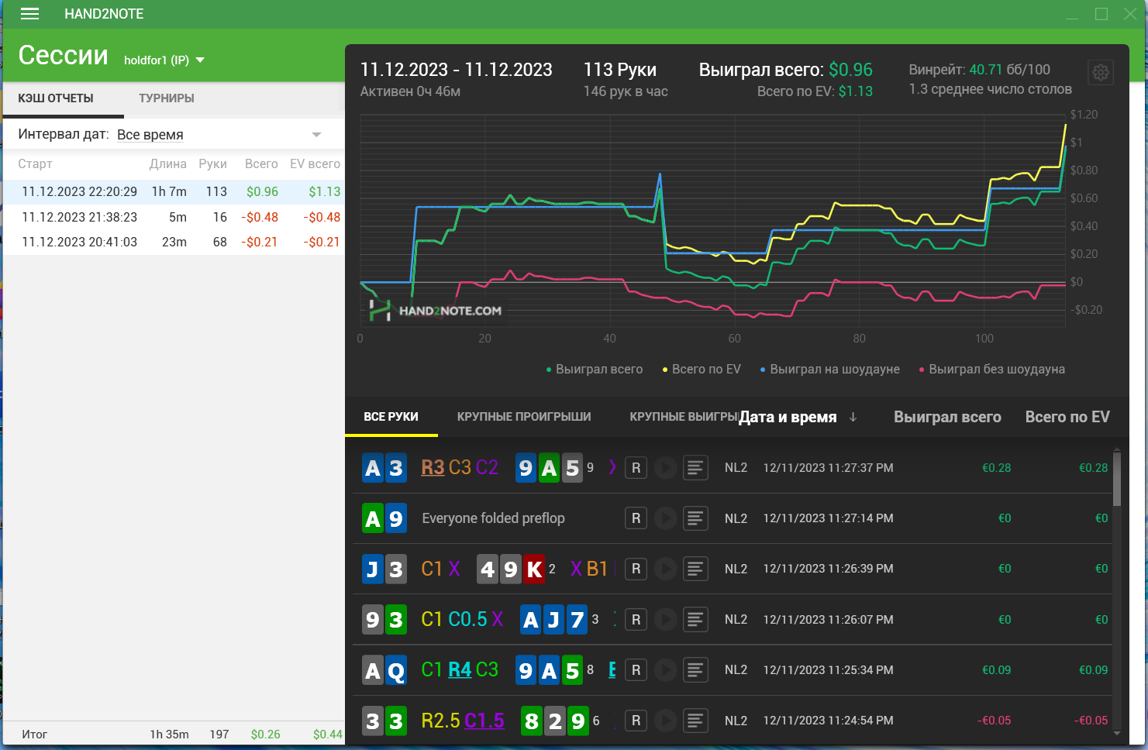Sort sessions by 'Всего' column
Image resolution: width=1148 pixels, height=750 pixels.
(x=261, y=164)
